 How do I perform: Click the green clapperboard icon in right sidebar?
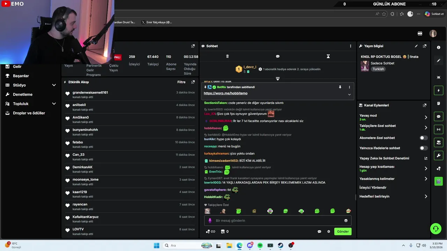click(439, 181)
